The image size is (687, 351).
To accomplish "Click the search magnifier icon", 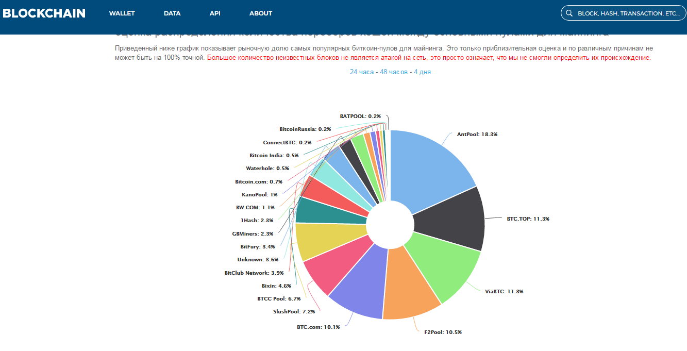I will (569, 13).
